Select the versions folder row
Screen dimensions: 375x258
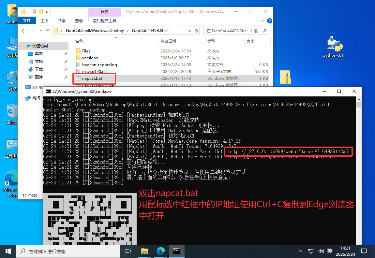(x=172, y=58)
